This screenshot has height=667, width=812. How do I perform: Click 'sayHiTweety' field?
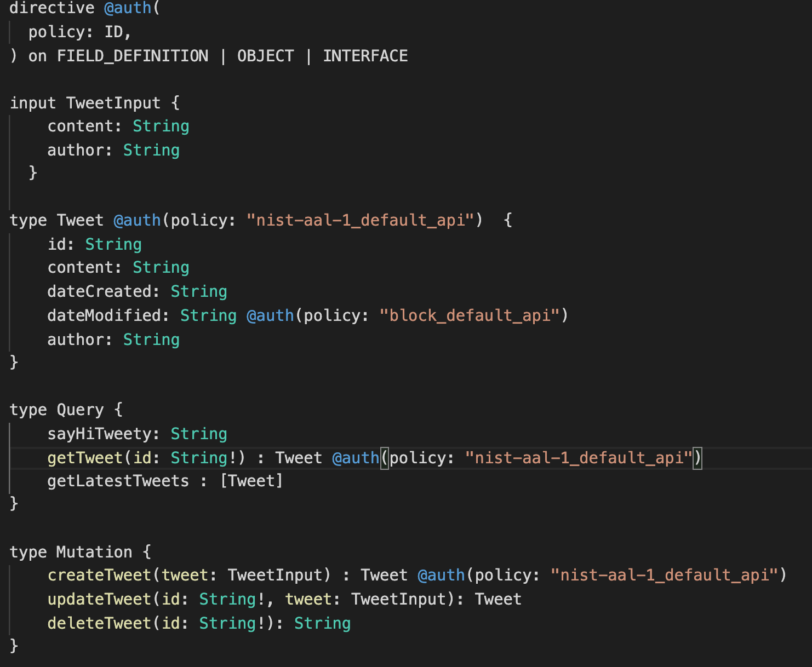pyautogui.click(x=99, y=434)
